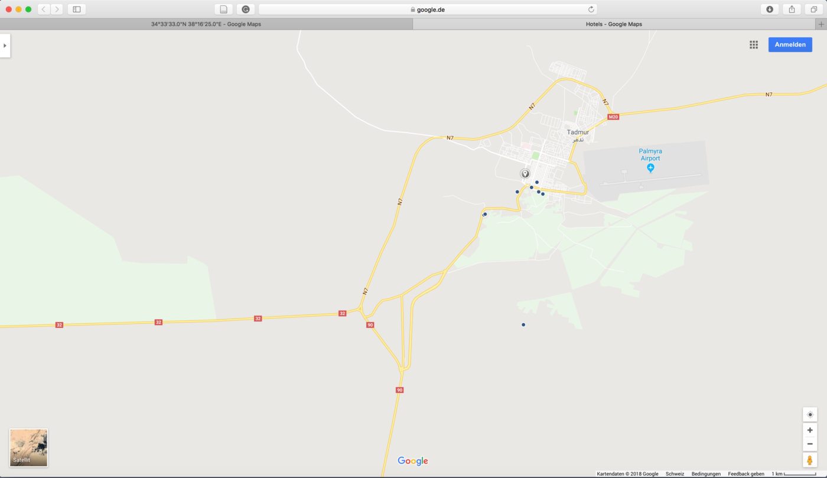Expand the collapsed side panel arrow
This screenshot has height=478, width=827.
5,45
